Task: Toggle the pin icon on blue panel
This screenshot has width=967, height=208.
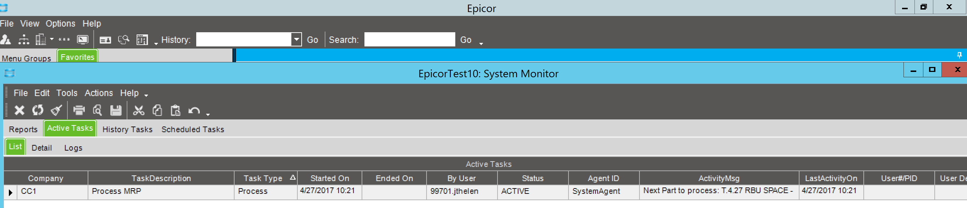Action: tap(959, 56)
